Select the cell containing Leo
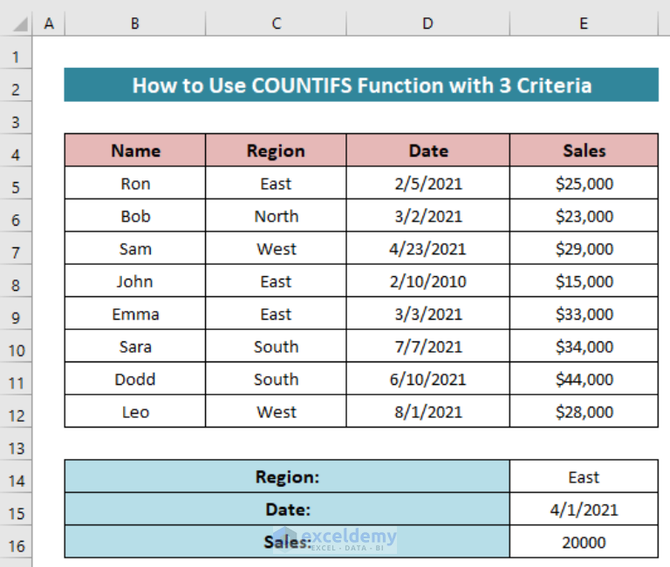This screenshot has height=567, width=670. (135, 412)
